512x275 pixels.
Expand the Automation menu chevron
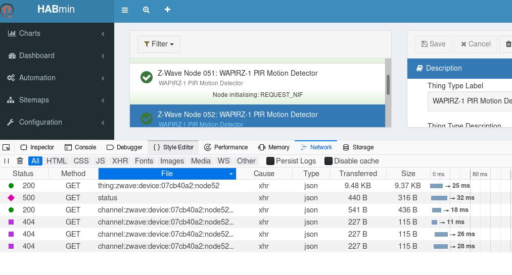click(x=103, y=78)
